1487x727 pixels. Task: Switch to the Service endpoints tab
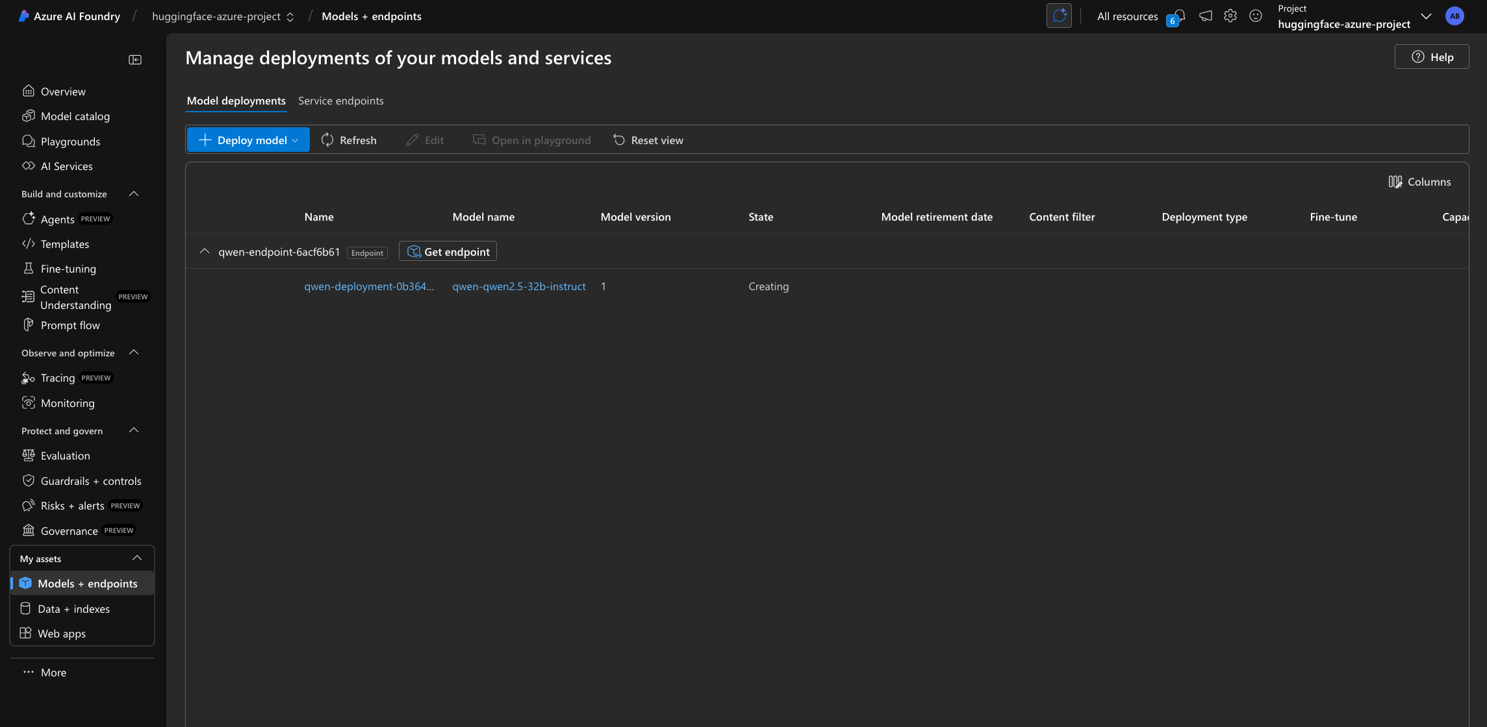click(340, 101)
